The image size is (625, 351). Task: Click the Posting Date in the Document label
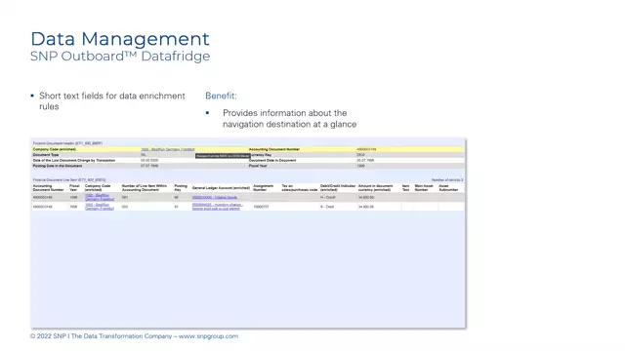point(58,166)
